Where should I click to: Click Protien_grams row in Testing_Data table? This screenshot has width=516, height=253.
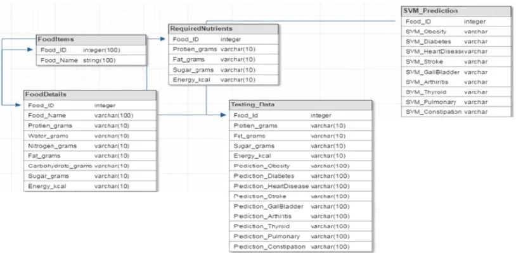pyautogui.click(x=300, y=126)
